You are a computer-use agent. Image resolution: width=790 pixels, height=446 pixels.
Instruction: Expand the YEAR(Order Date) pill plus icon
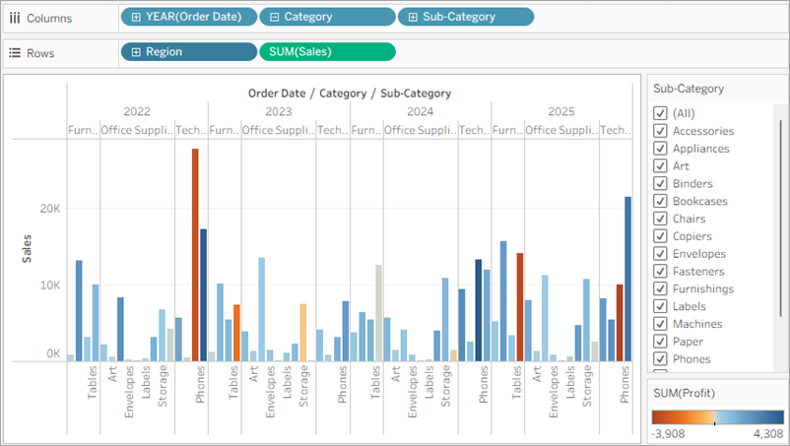[136, 17]
